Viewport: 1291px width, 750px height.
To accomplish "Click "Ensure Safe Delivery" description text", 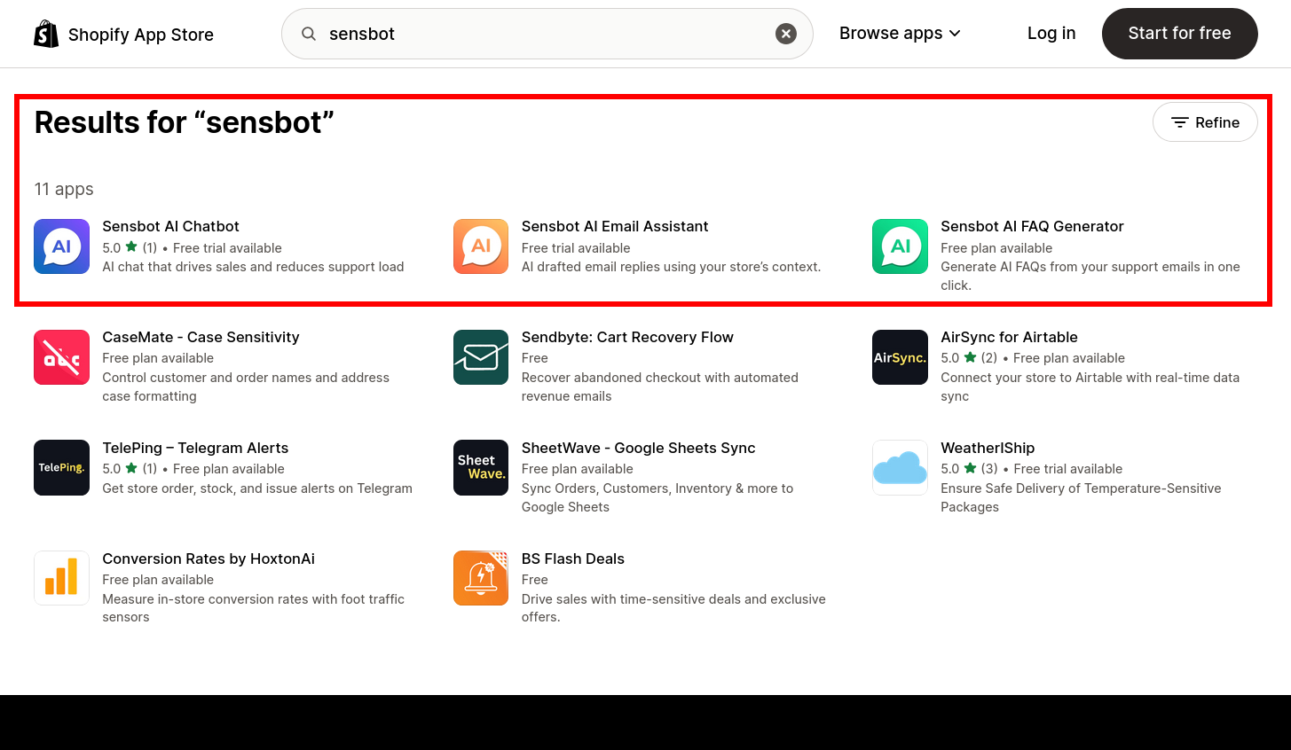I will tap(1081, 497).
